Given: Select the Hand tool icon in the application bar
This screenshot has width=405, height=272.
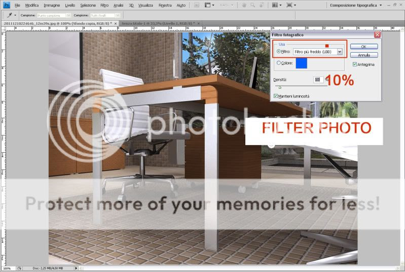Looking at the screenshot, I should click(244, 5).
